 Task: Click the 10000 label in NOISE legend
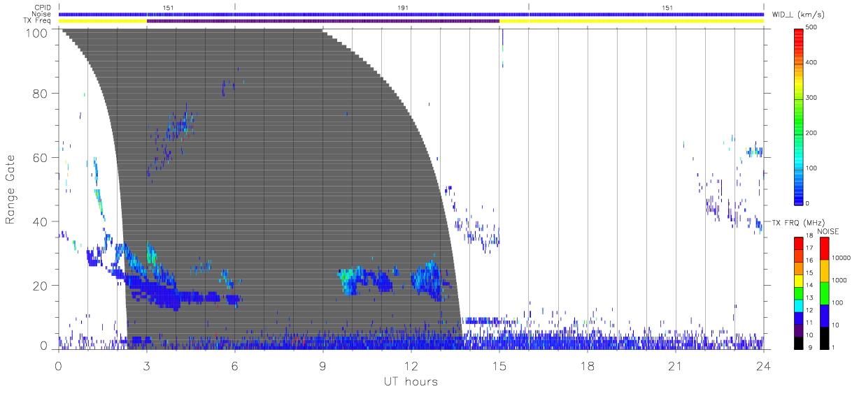840,258
